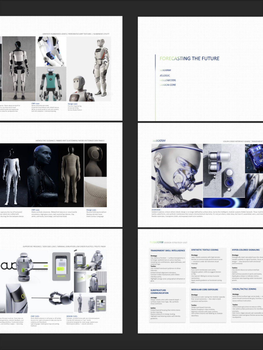Select the black android bust with blue head
Image resolution: width=263 pixels, height=350 pixels.
coord(43,175)
